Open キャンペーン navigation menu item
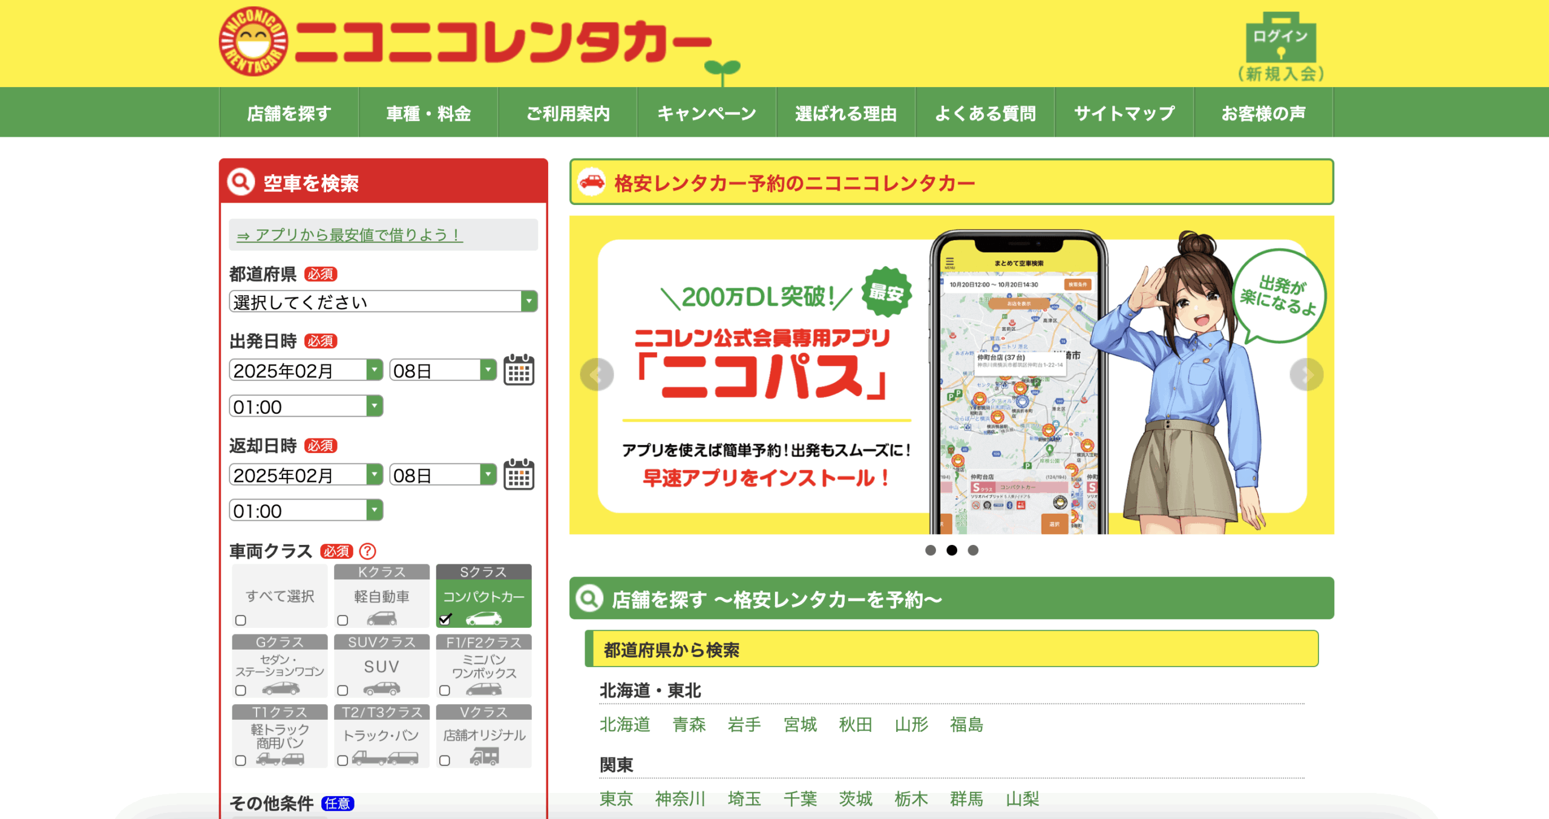 tap(706, 113)
